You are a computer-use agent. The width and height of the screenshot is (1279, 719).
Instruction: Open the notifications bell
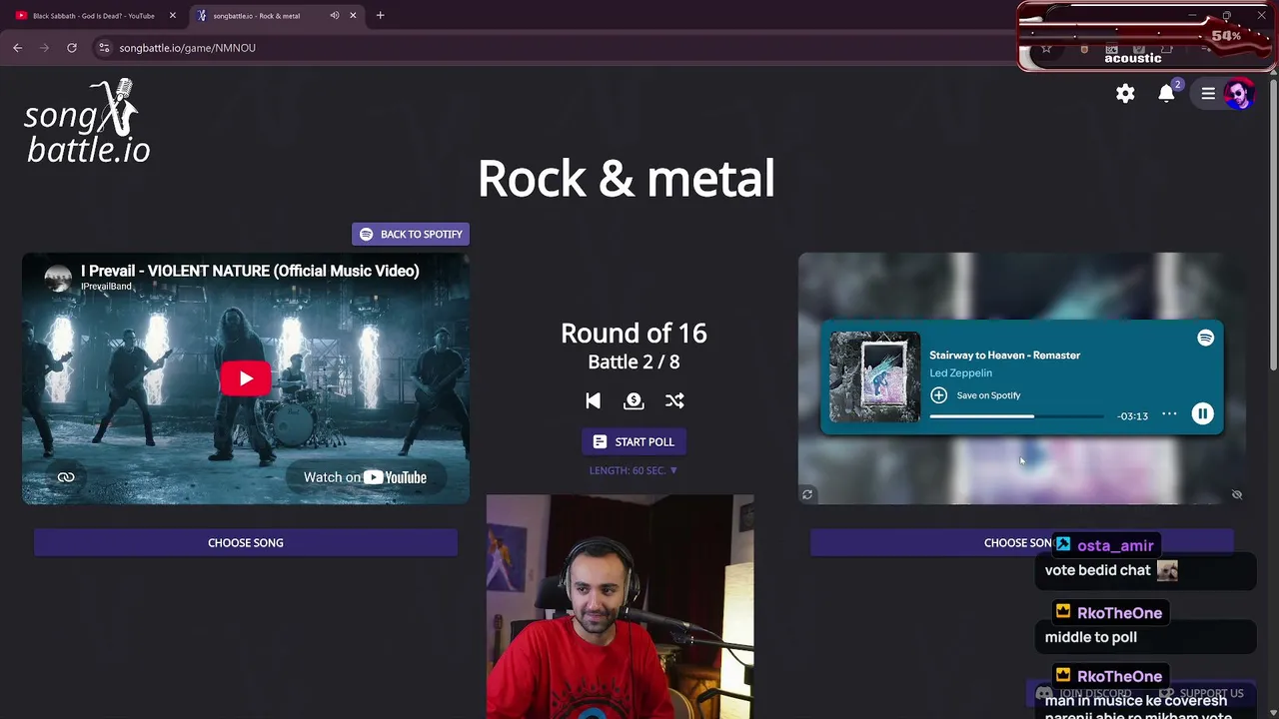[x=1166, y=93]
